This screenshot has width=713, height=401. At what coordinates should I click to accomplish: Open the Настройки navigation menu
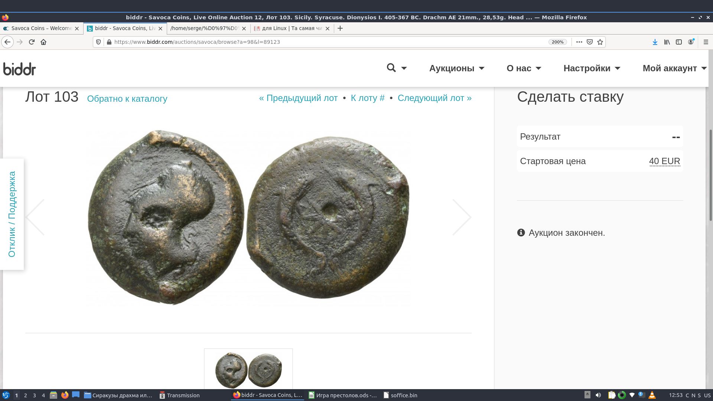pyautogui.click(x=592, y=68)
